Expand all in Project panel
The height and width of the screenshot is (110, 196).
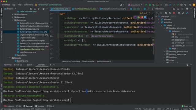pyautogui.click(x=35, y=9)
